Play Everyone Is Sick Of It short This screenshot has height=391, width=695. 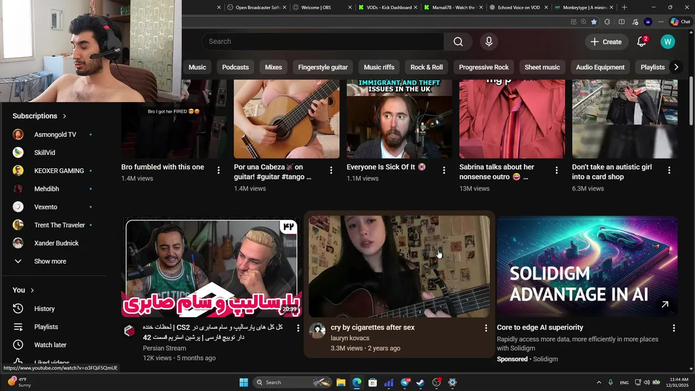(399, 119)
